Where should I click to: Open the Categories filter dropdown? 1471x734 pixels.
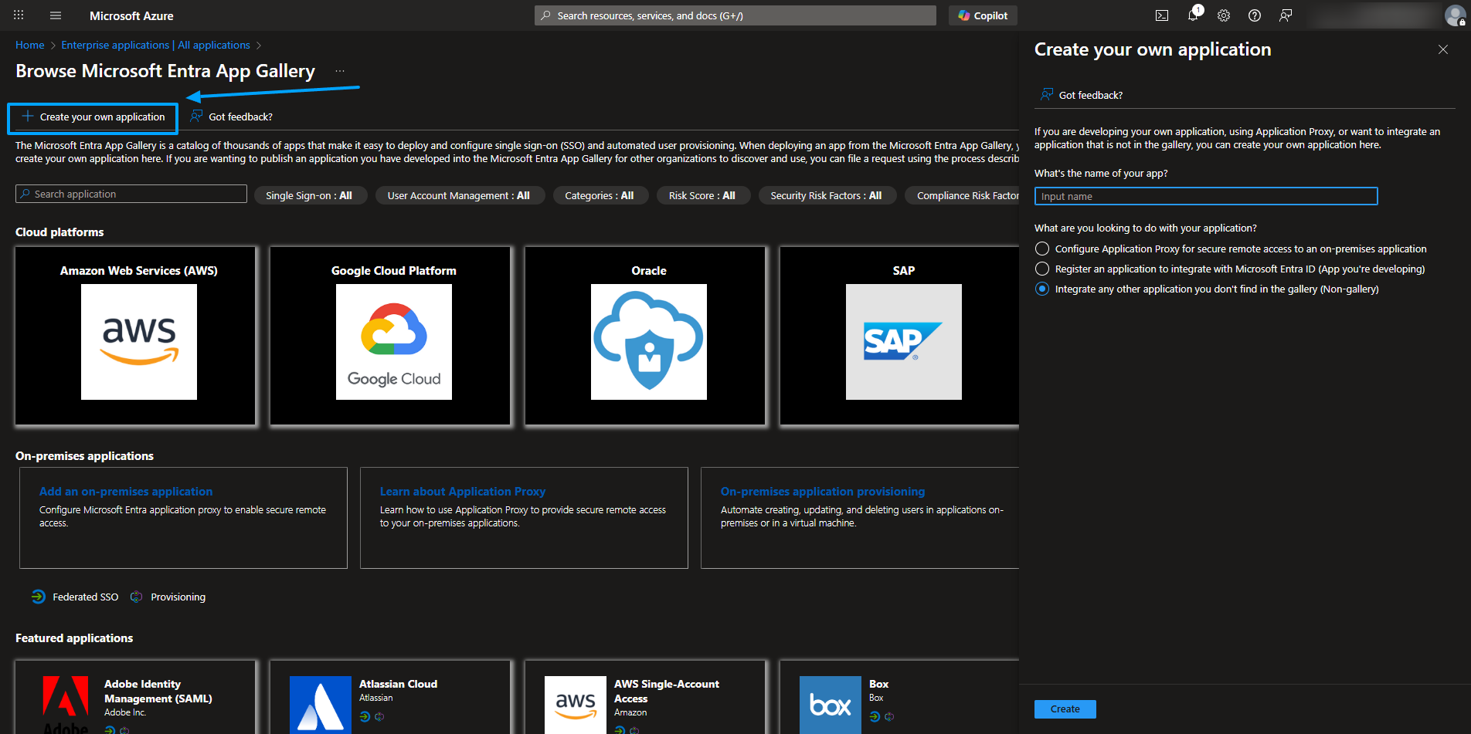coord(600,195)
